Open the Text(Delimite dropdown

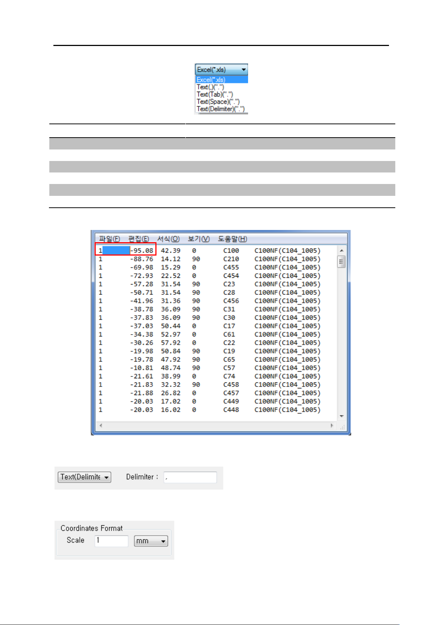84,477
